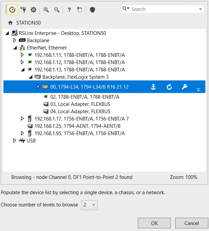This screenshot has width=209, height=231.
Task: Click the USB connector icon
Action: 22,140
